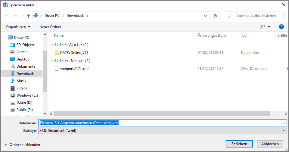Select Windows (C:) drive
Image resolution: width=289 pixels, height=152 pixels.
[27, 95]
